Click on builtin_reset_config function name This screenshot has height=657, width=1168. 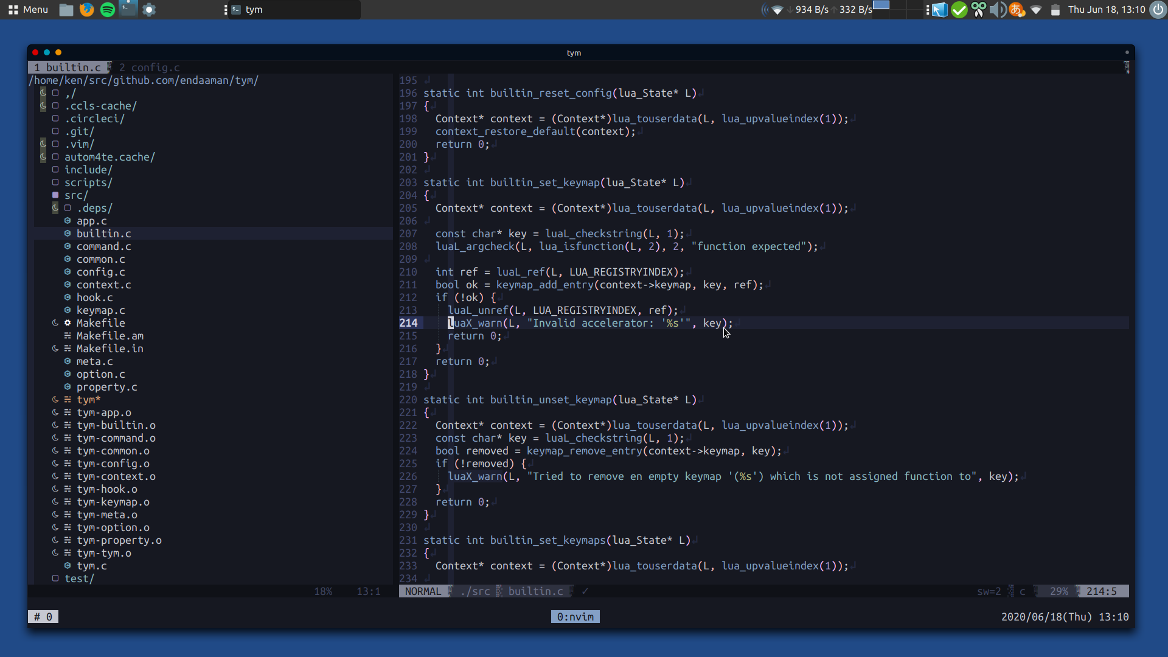click(551, 93)
